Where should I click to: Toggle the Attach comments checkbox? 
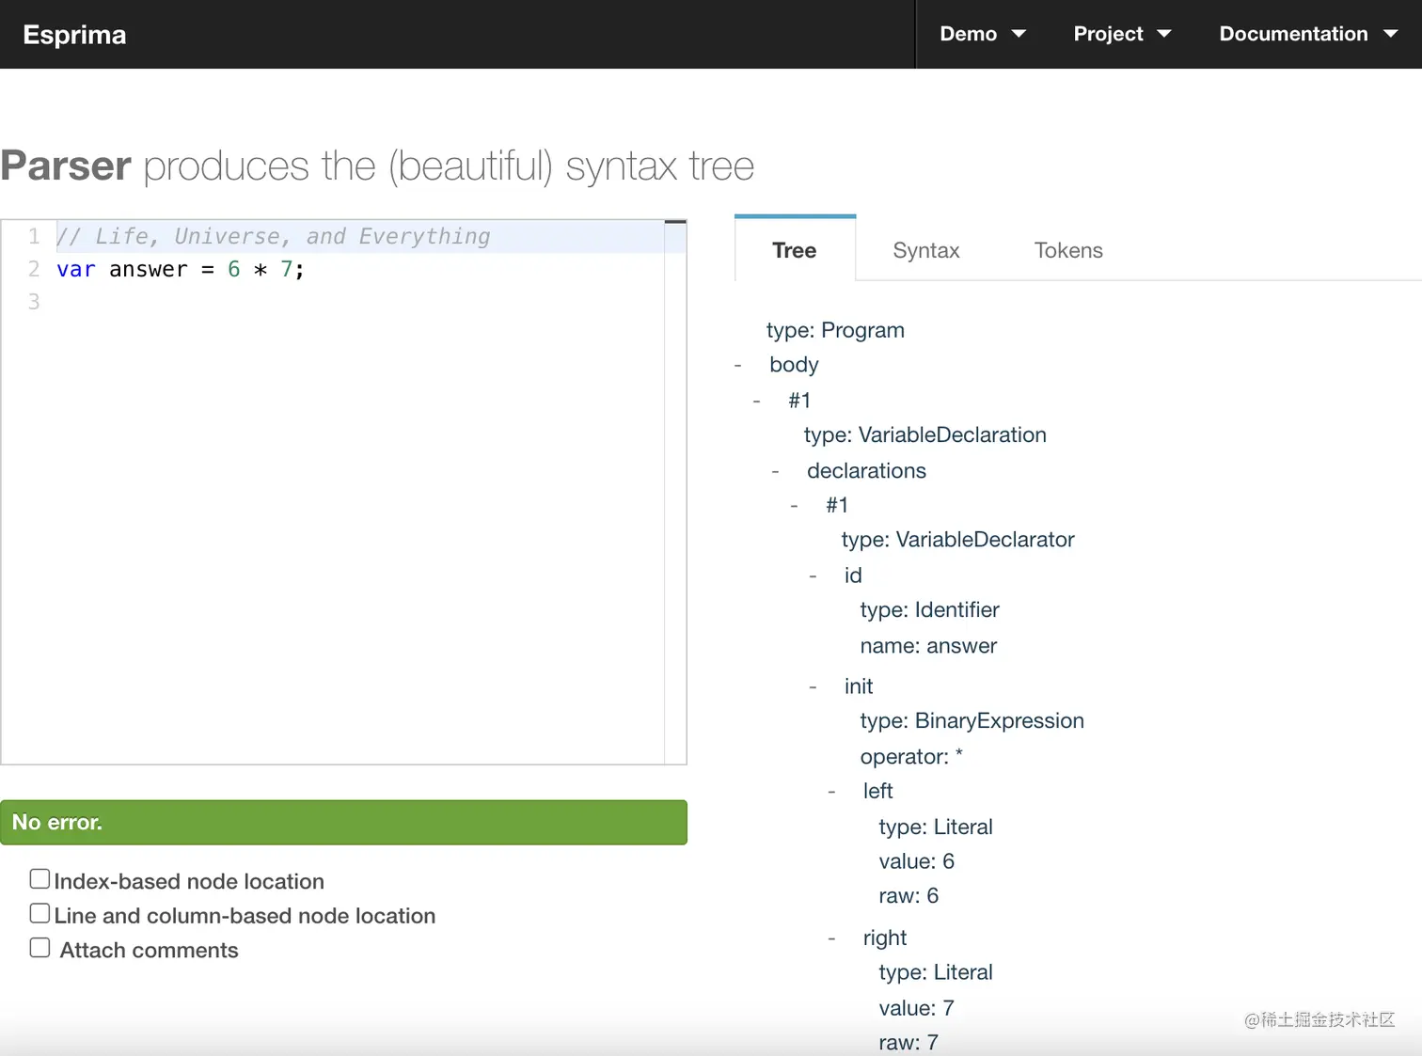39,948
